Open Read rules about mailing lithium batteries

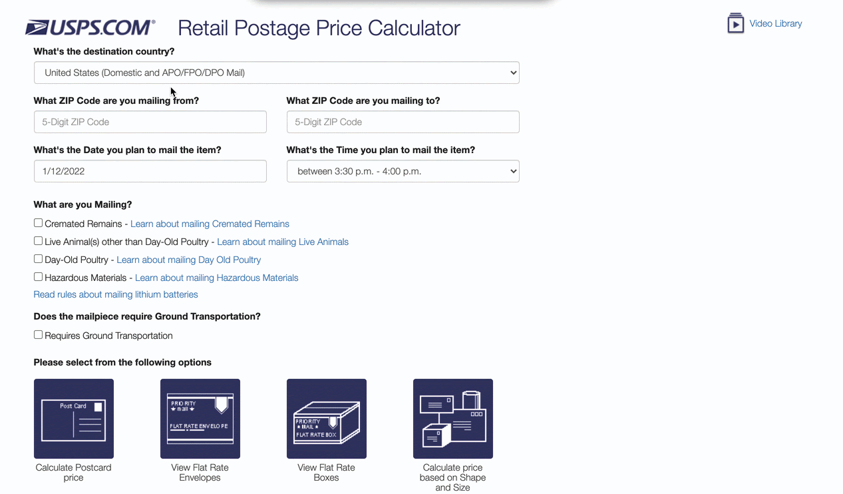tap(116, 294)
